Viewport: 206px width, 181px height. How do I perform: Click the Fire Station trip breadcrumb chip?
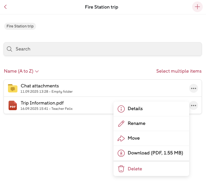point(20,26)
